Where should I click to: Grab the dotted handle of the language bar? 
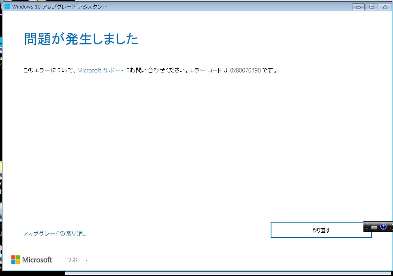coord(366,227)
